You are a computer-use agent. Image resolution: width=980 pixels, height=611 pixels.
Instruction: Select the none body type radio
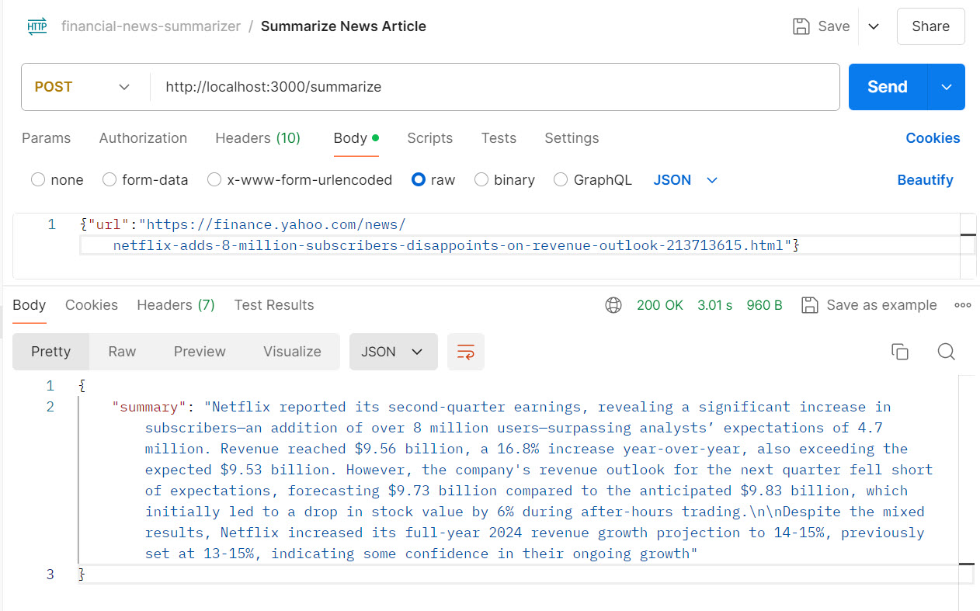click(x=38, y=180)
